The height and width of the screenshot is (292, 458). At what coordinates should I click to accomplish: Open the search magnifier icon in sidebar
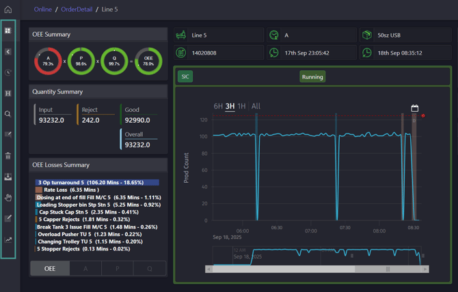click(x=8, y=114)
